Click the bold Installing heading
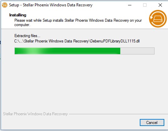The image size is (168, 131). click(x=18, y=15)
